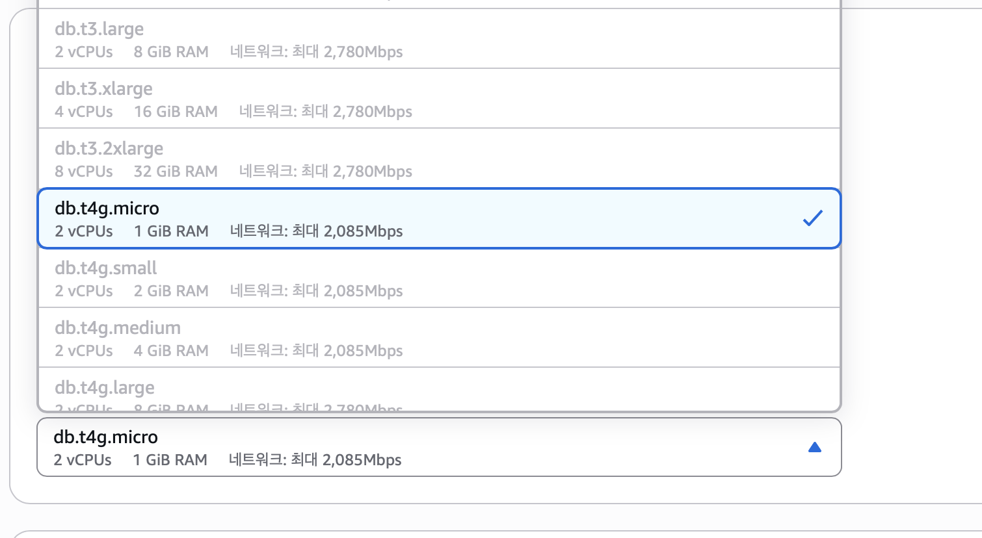Pick the db.t4g.large option
This screenshot has width=982, height=538.
pos(439,390)
